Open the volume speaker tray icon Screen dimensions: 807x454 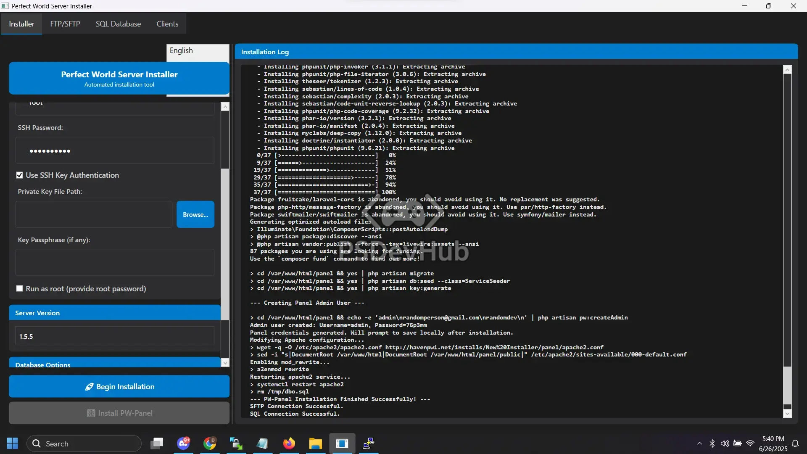point(725,443)
